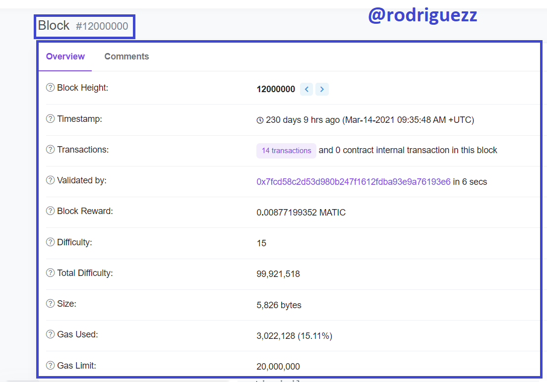This screenshot has height=382, width=547.
Task: Click Validated by help icon
Action: [50, 180]
